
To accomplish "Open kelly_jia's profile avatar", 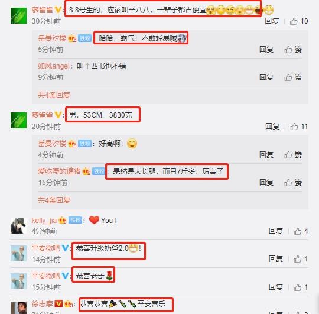I will pos(18,225).
